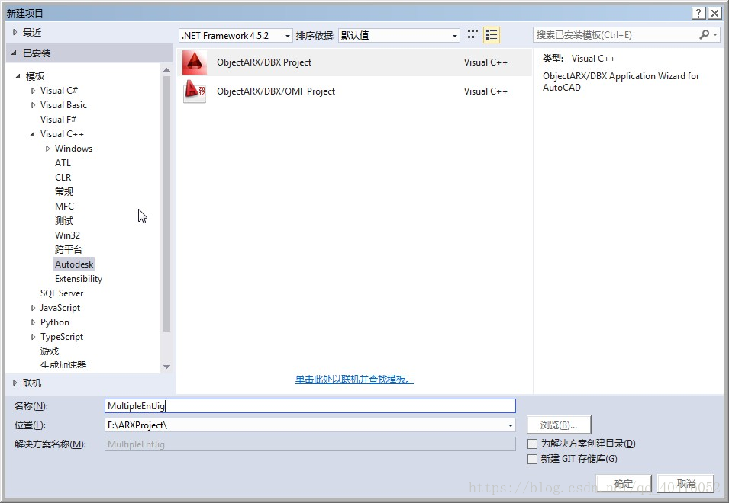Select MFC under Visual C++
Viewport: 729px width, 503px height.
point(64,206)
